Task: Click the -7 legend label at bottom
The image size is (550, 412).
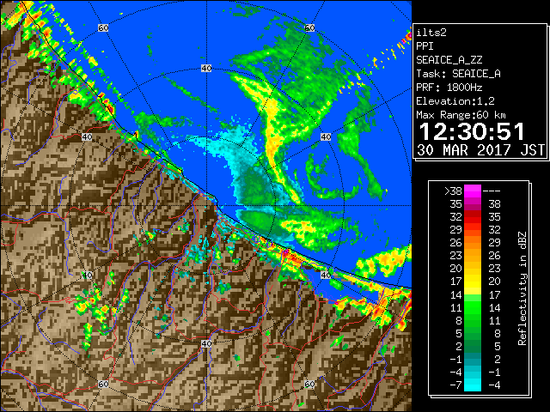Action: coord(455,385)
